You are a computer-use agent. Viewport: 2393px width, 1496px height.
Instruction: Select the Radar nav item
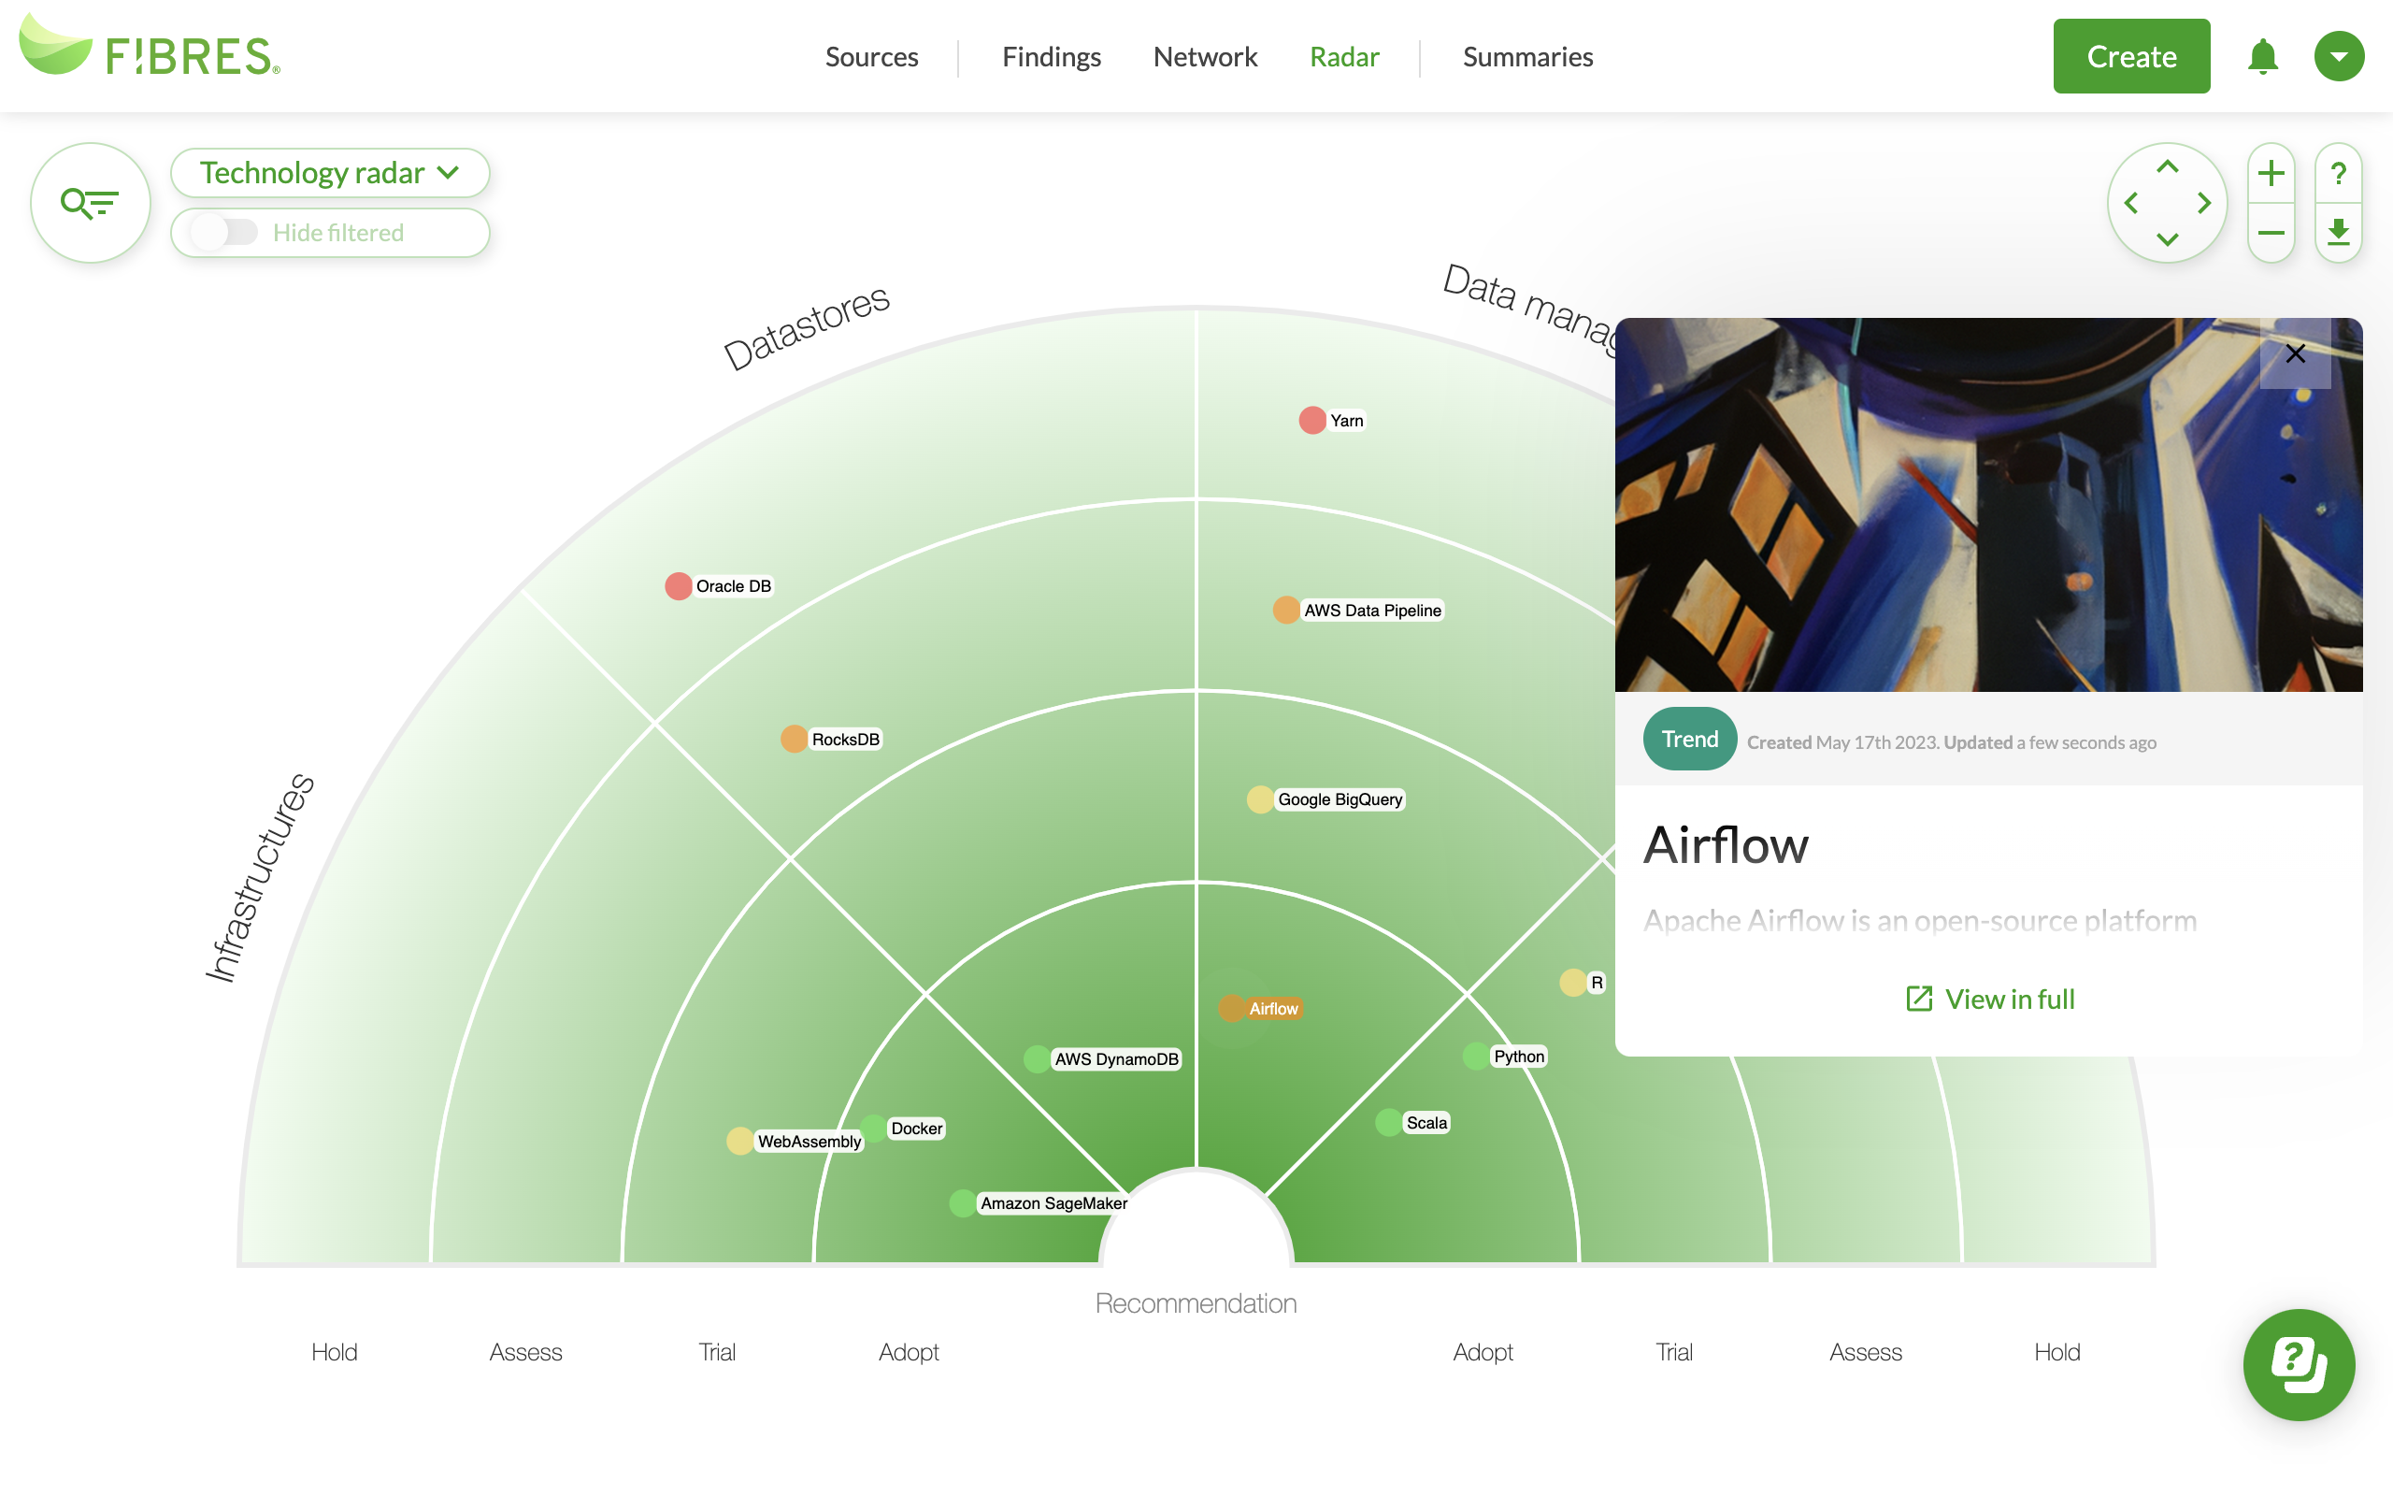tap(1344, 56)
